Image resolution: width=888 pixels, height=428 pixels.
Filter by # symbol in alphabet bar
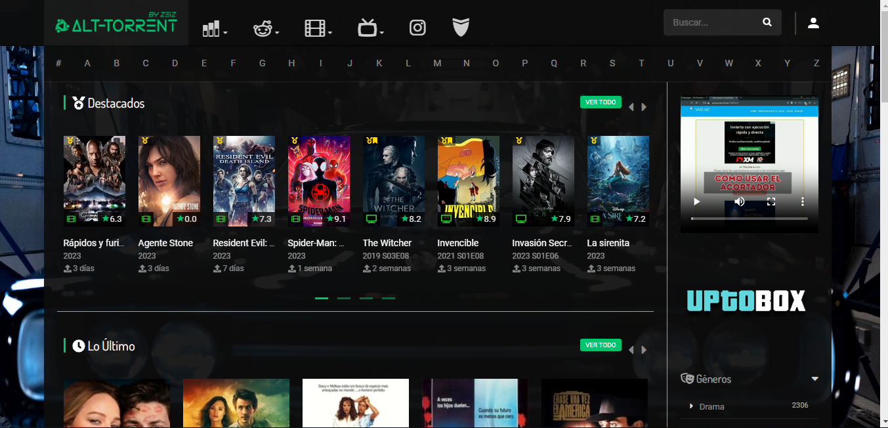(x=58, y=63)
